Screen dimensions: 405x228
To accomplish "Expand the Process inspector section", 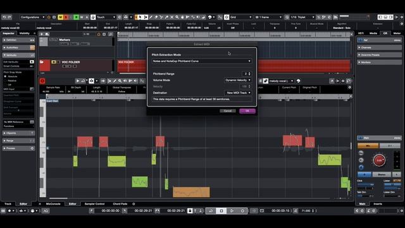I will point(18,148).
